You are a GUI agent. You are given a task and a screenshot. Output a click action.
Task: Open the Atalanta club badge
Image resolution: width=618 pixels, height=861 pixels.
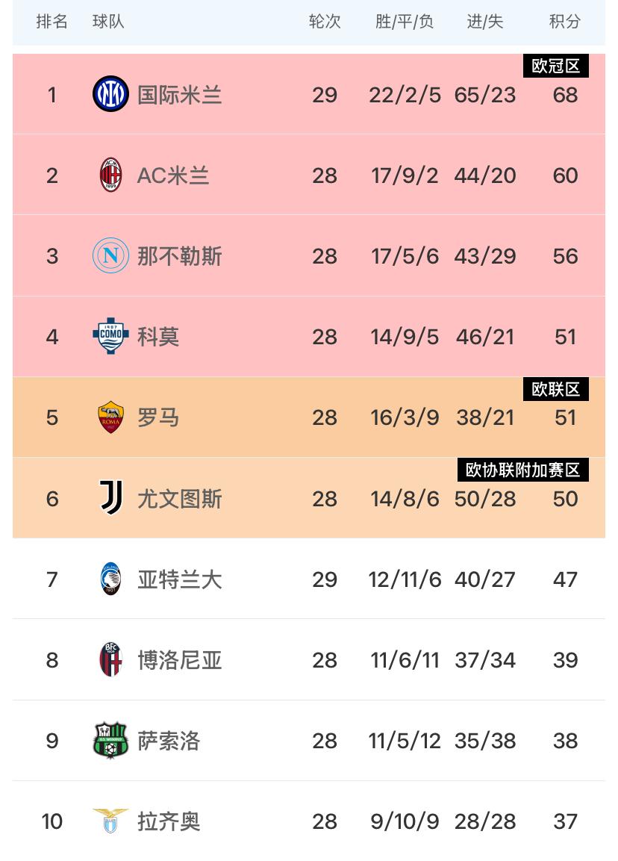110,579
